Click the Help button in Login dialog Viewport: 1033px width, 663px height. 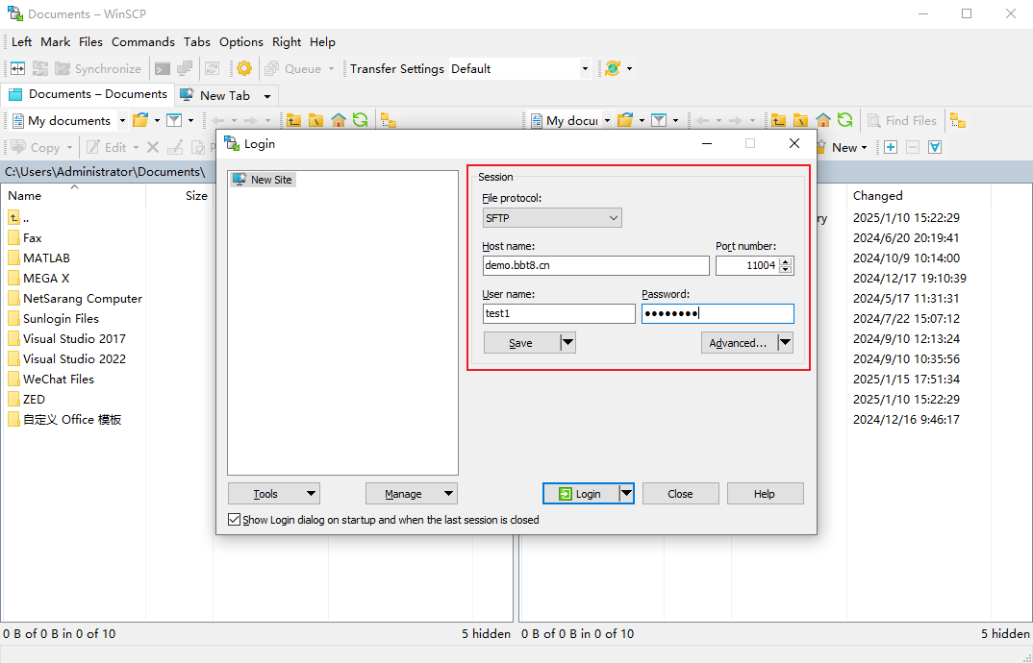[765, 494]
